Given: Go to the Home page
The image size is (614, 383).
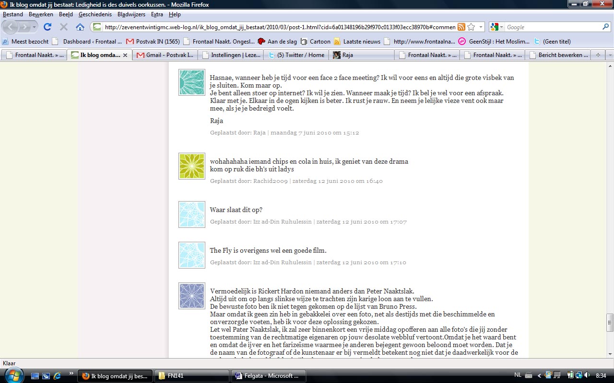Looking at the screenshot, I should [80, 27].
